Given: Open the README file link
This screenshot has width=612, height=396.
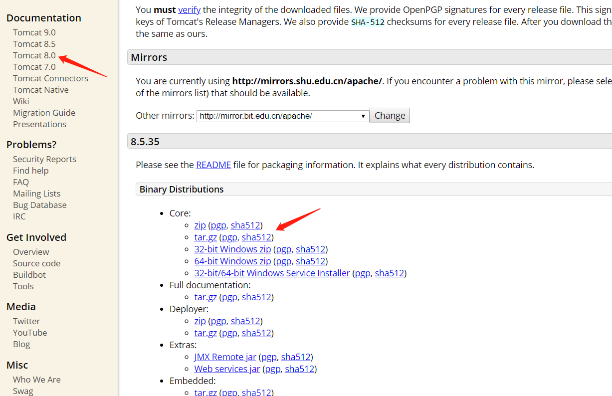Looking at the screenshot, I should 213,165.
